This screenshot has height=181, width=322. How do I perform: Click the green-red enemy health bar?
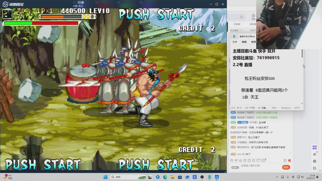point(41,23)
